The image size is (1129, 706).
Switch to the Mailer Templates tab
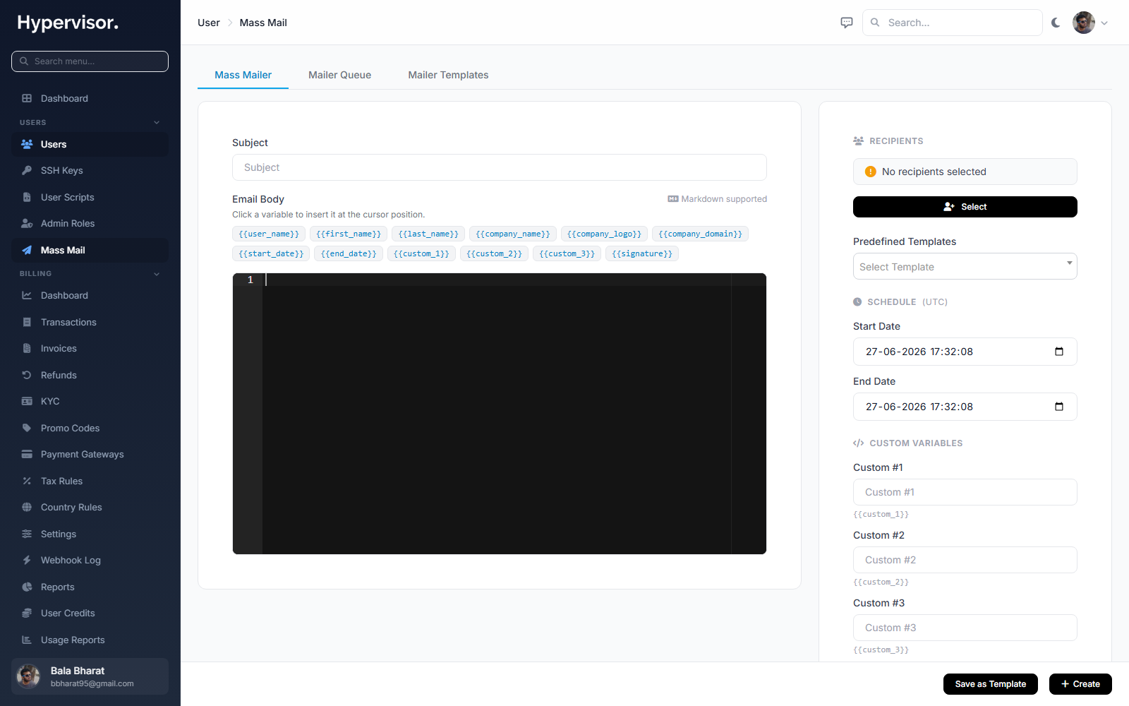coord(448,75)
